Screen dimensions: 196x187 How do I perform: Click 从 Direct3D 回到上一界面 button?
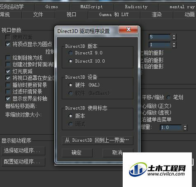pos(98,140)
